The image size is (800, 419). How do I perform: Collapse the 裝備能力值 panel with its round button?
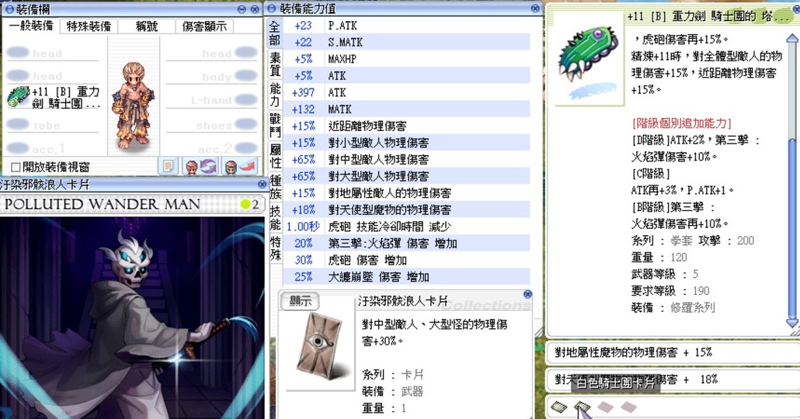tap(534, 9)
